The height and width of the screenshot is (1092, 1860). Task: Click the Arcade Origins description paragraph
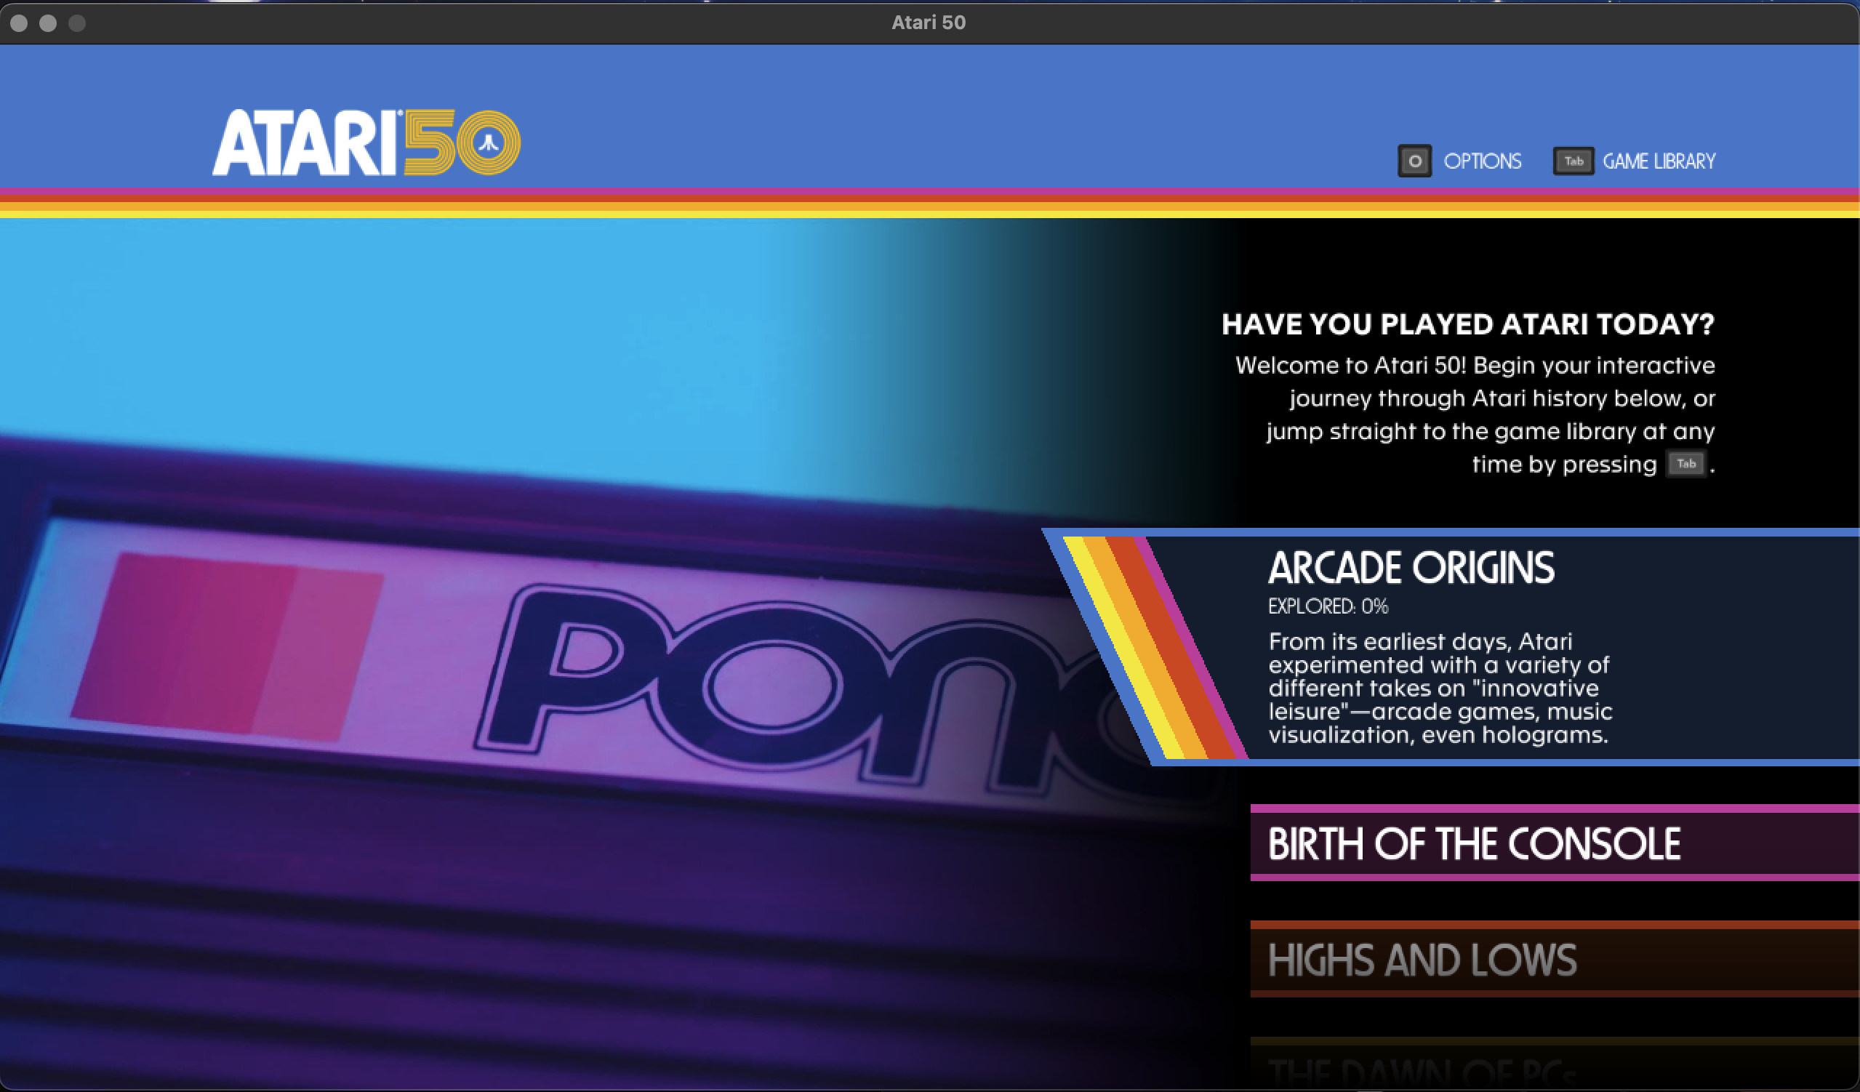coord(1440,688)
